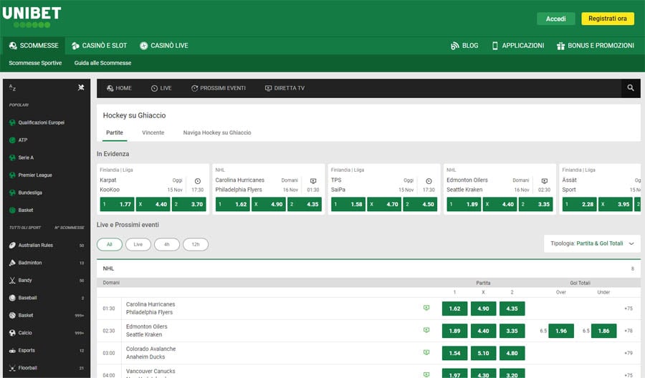
Task: Bet Ässät win at odds 2.28
Action: click(579, 204)
